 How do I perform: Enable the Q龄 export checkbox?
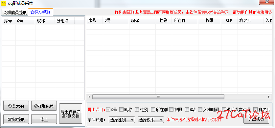(187, 110)
